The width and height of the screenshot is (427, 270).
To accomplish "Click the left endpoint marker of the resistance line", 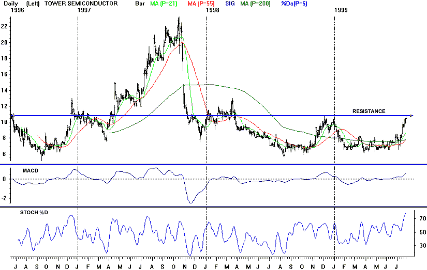I will pyautogui.click(x=12, y=116).
